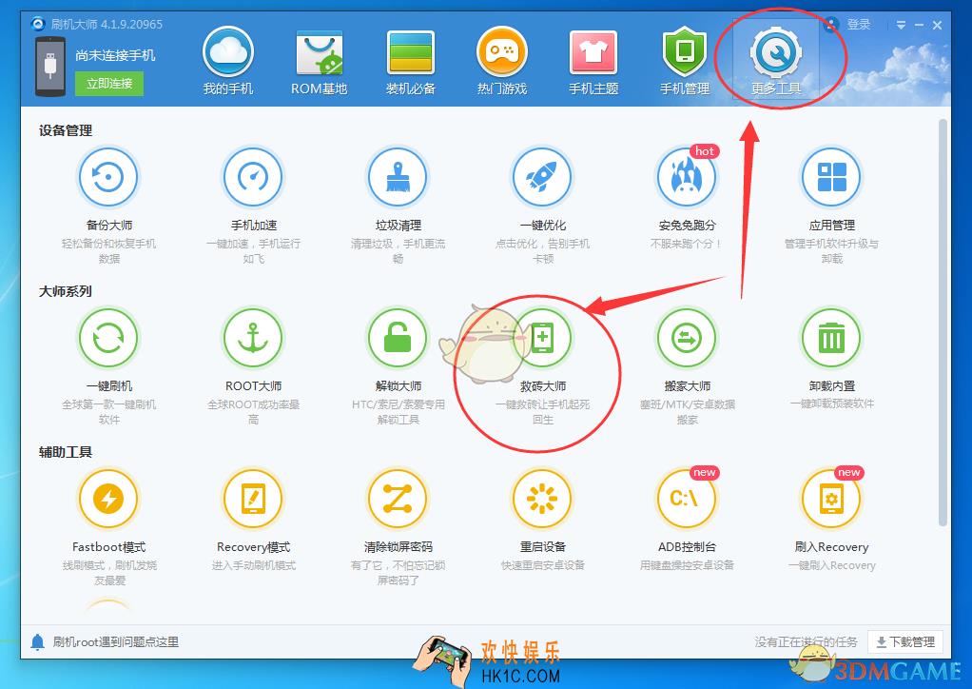Screen dimensions: 972x689
Task: Click the bell notification icon
Action: point(37,641)
